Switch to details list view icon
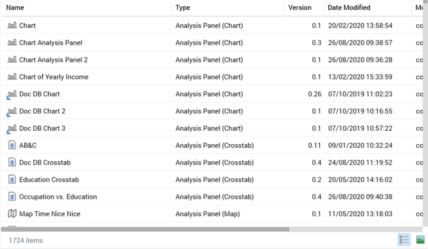Screen dimensions: 428x249 point(404,241)
